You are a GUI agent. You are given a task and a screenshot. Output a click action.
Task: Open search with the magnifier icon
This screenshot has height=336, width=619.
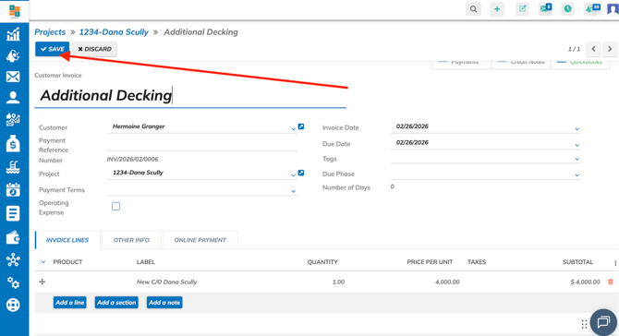(x=473, y=9)
